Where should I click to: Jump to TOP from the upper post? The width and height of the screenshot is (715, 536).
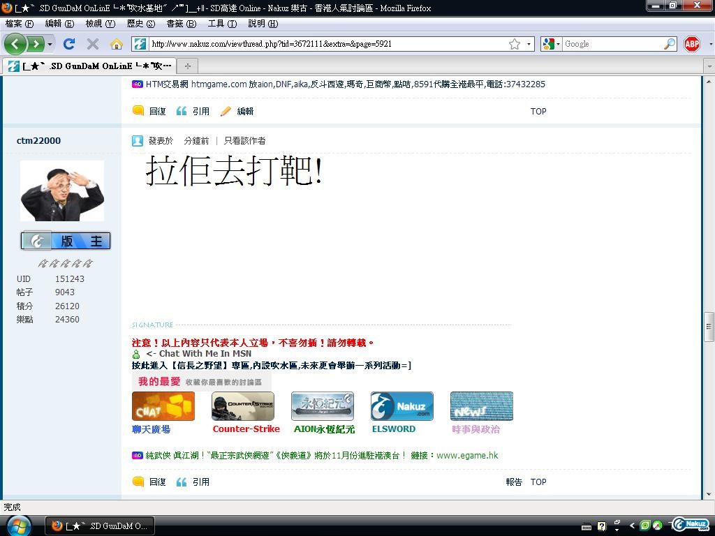(538, 111)
